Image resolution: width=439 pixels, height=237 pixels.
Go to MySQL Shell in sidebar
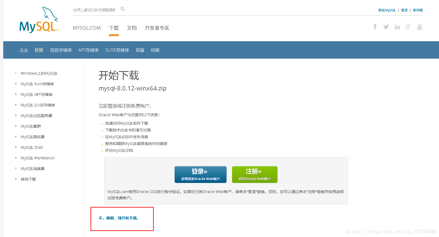click(32, 147)
